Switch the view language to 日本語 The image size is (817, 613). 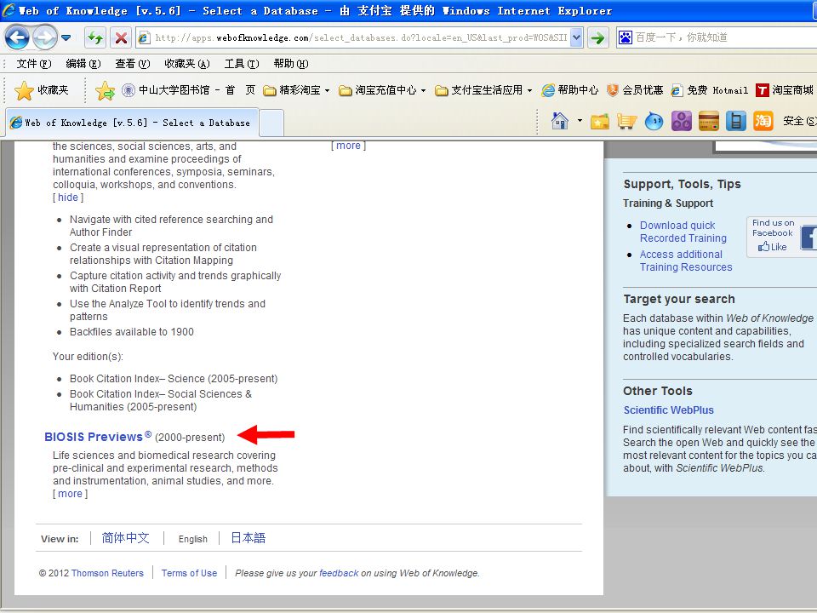[x=248, y=537]
